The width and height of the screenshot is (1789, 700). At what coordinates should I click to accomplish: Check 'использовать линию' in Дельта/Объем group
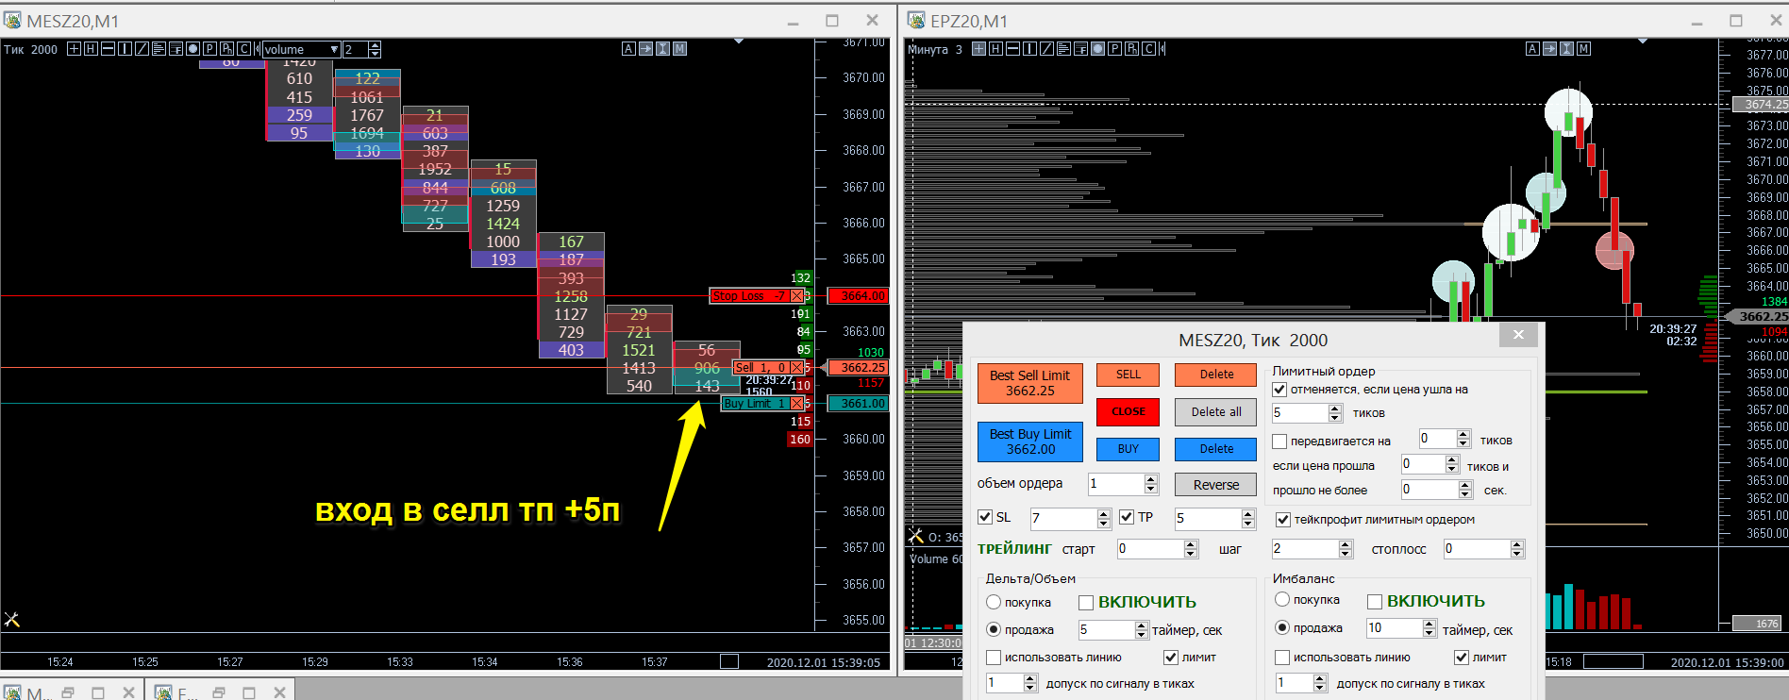pyautogui.click(x=994, y=658)
